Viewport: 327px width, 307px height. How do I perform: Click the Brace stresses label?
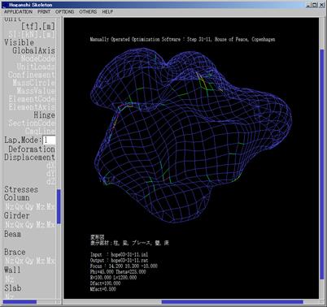pyautogui.click(x=15, y=252)
